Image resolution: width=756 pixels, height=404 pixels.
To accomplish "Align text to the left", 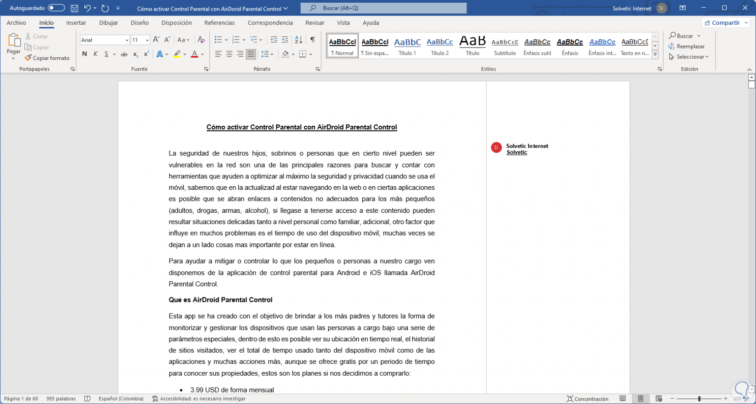I will click(x=218, y=54).
